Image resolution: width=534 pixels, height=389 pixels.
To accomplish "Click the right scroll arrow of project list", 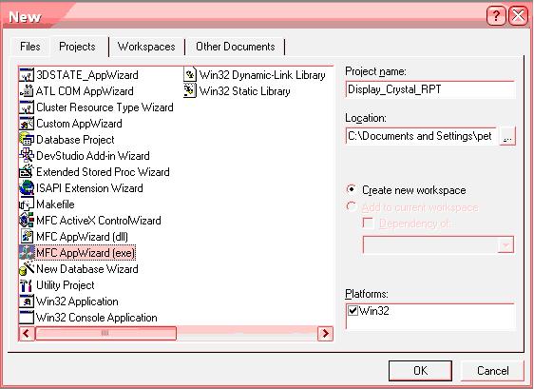I will pos(325,333).
